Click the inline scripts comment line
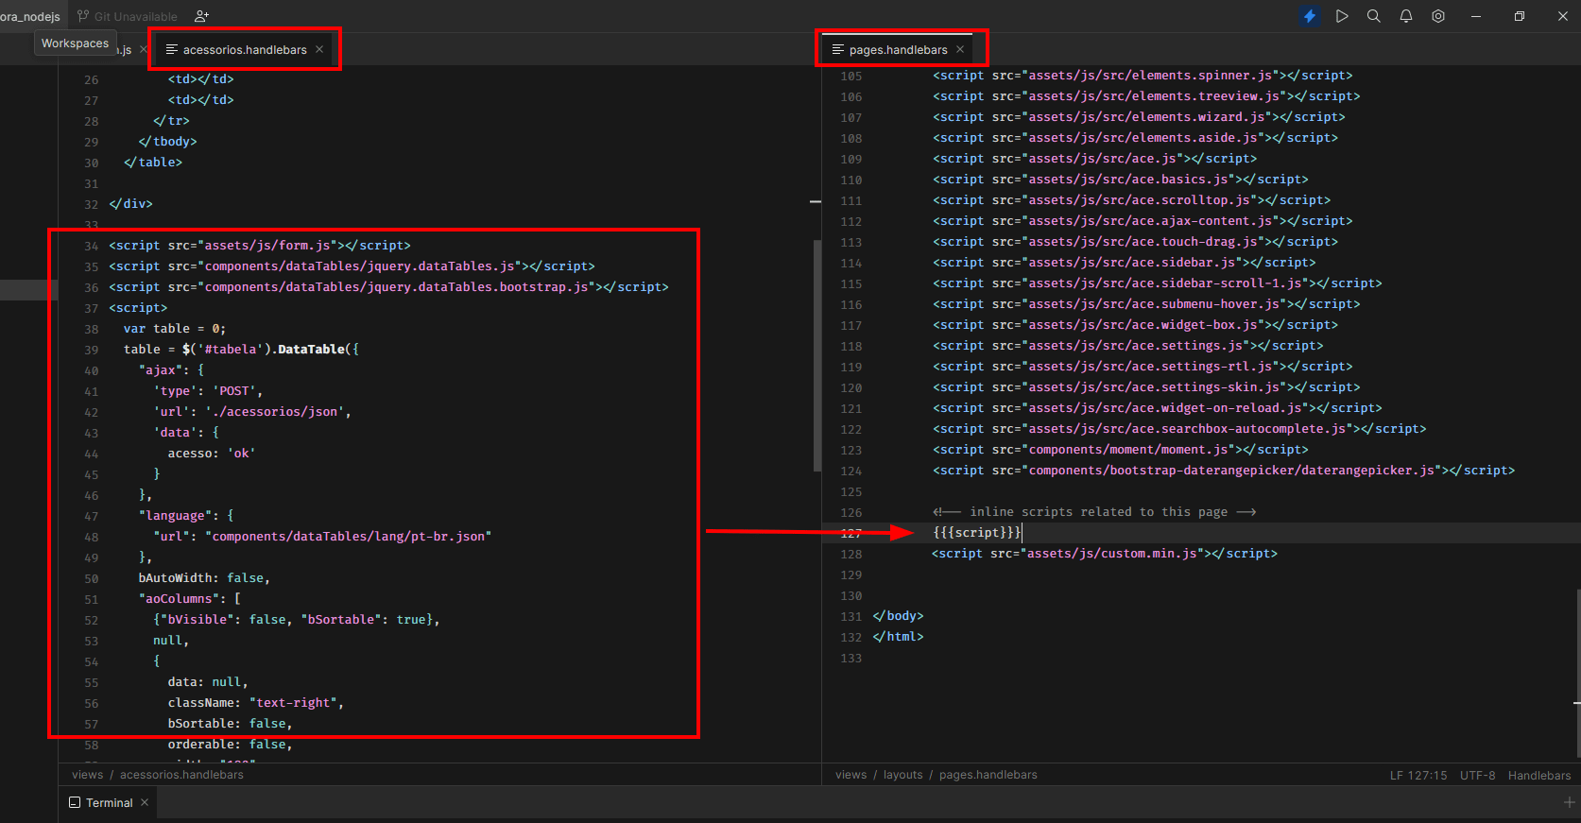Viewport: 1581px width, 823px height. click(1094, 512)
